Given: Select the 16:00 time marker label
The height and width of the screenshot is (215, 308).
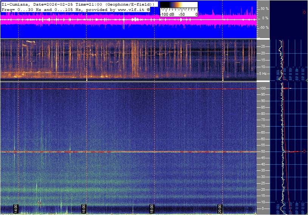Looking at the screenshot, I should 84,208.
